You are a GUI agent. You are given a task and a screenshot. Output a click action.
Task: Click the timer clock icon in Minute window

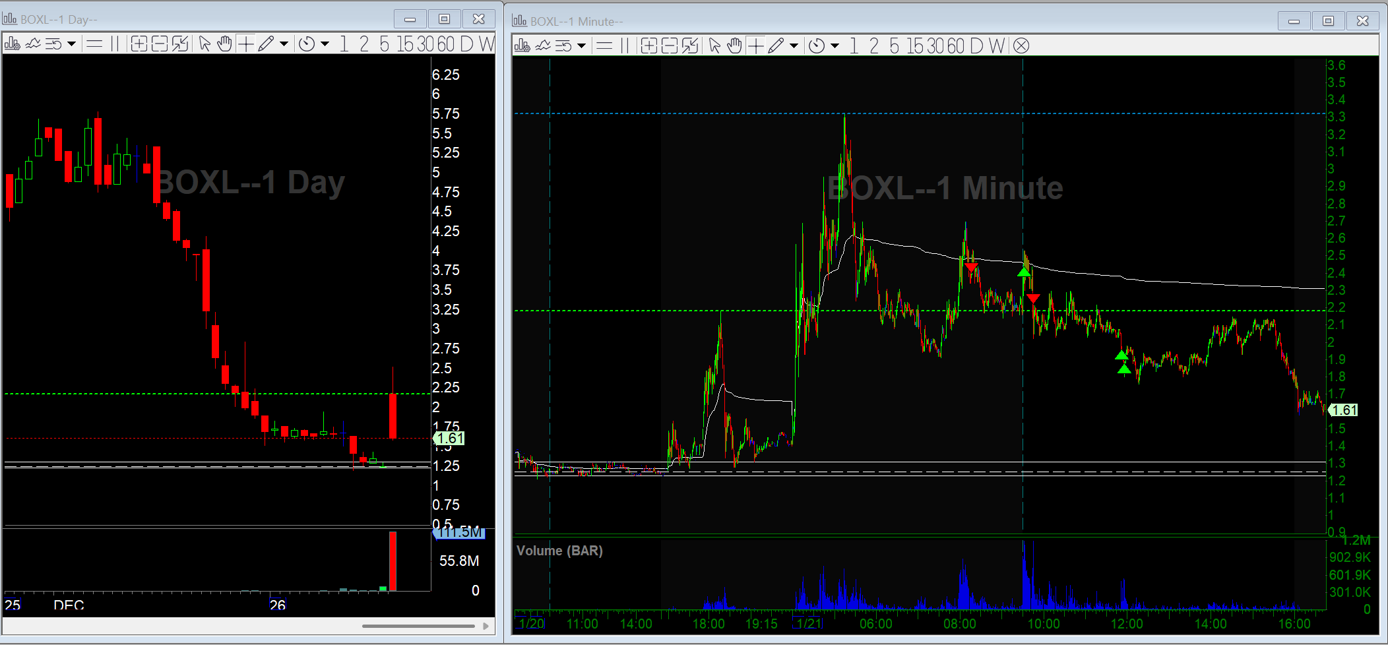coord(817,46)
